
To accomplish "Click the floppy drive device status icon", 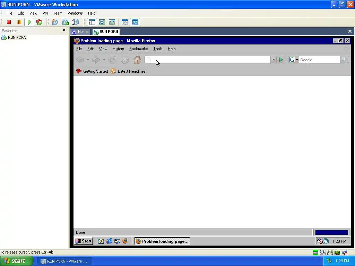I will (x=330, y=252).
